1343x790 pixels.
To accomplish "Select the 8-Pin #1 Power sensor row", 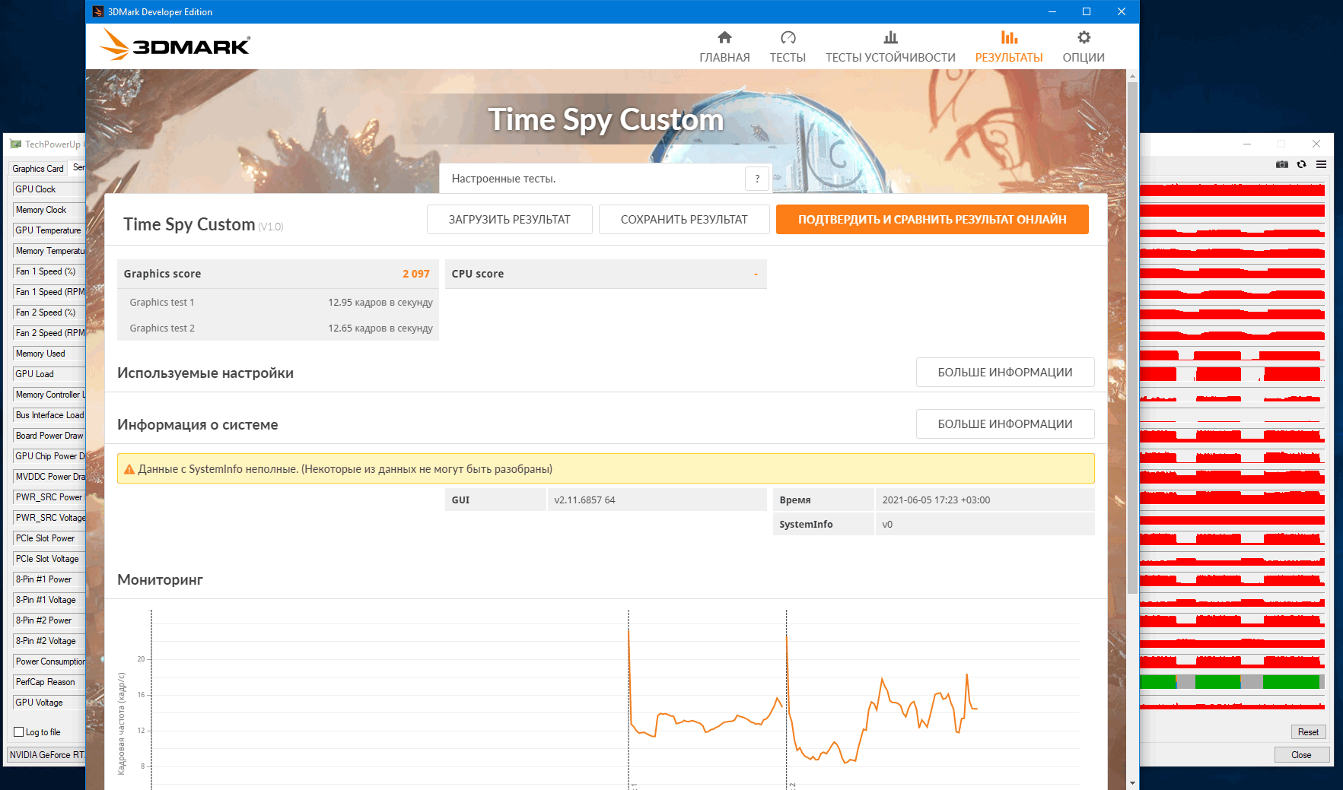I will click(49, 579).
